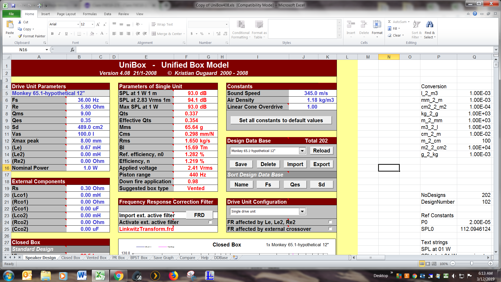This screenshot has width=501, height=282.
Task: Click the Insert Function fx icon
Action: click(x=72, y=50)
